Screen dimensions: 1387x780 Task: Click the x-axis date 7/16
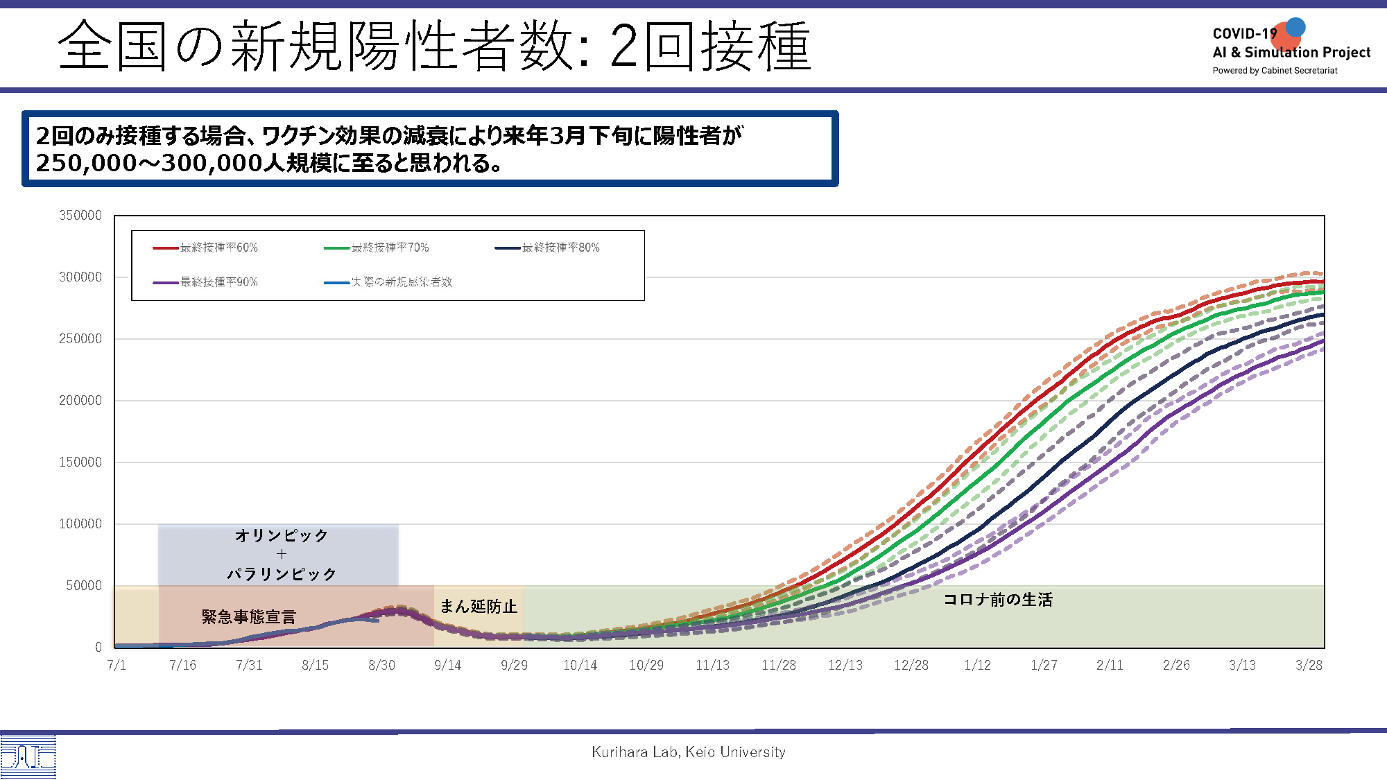(x=183, y=666)
